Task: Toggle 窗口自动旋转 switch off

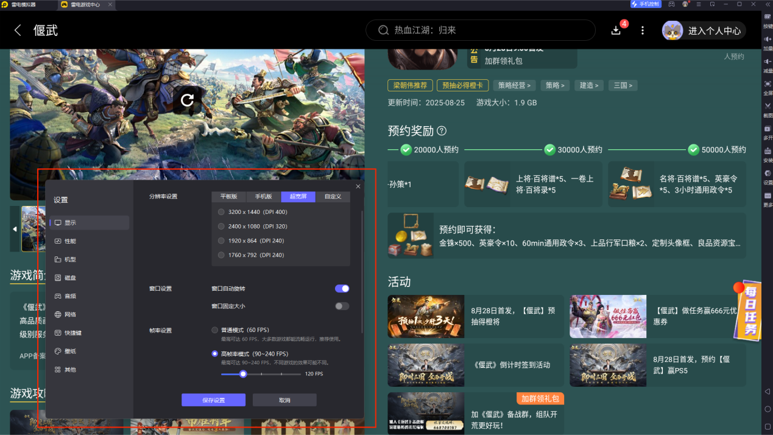Action: [342, 288]
